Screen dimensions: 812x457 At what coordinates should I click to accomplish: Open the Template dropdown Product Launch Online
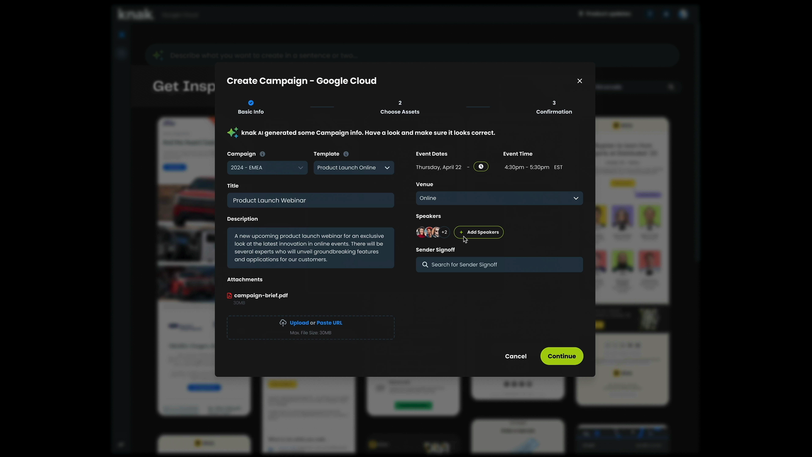coord(354,168)
